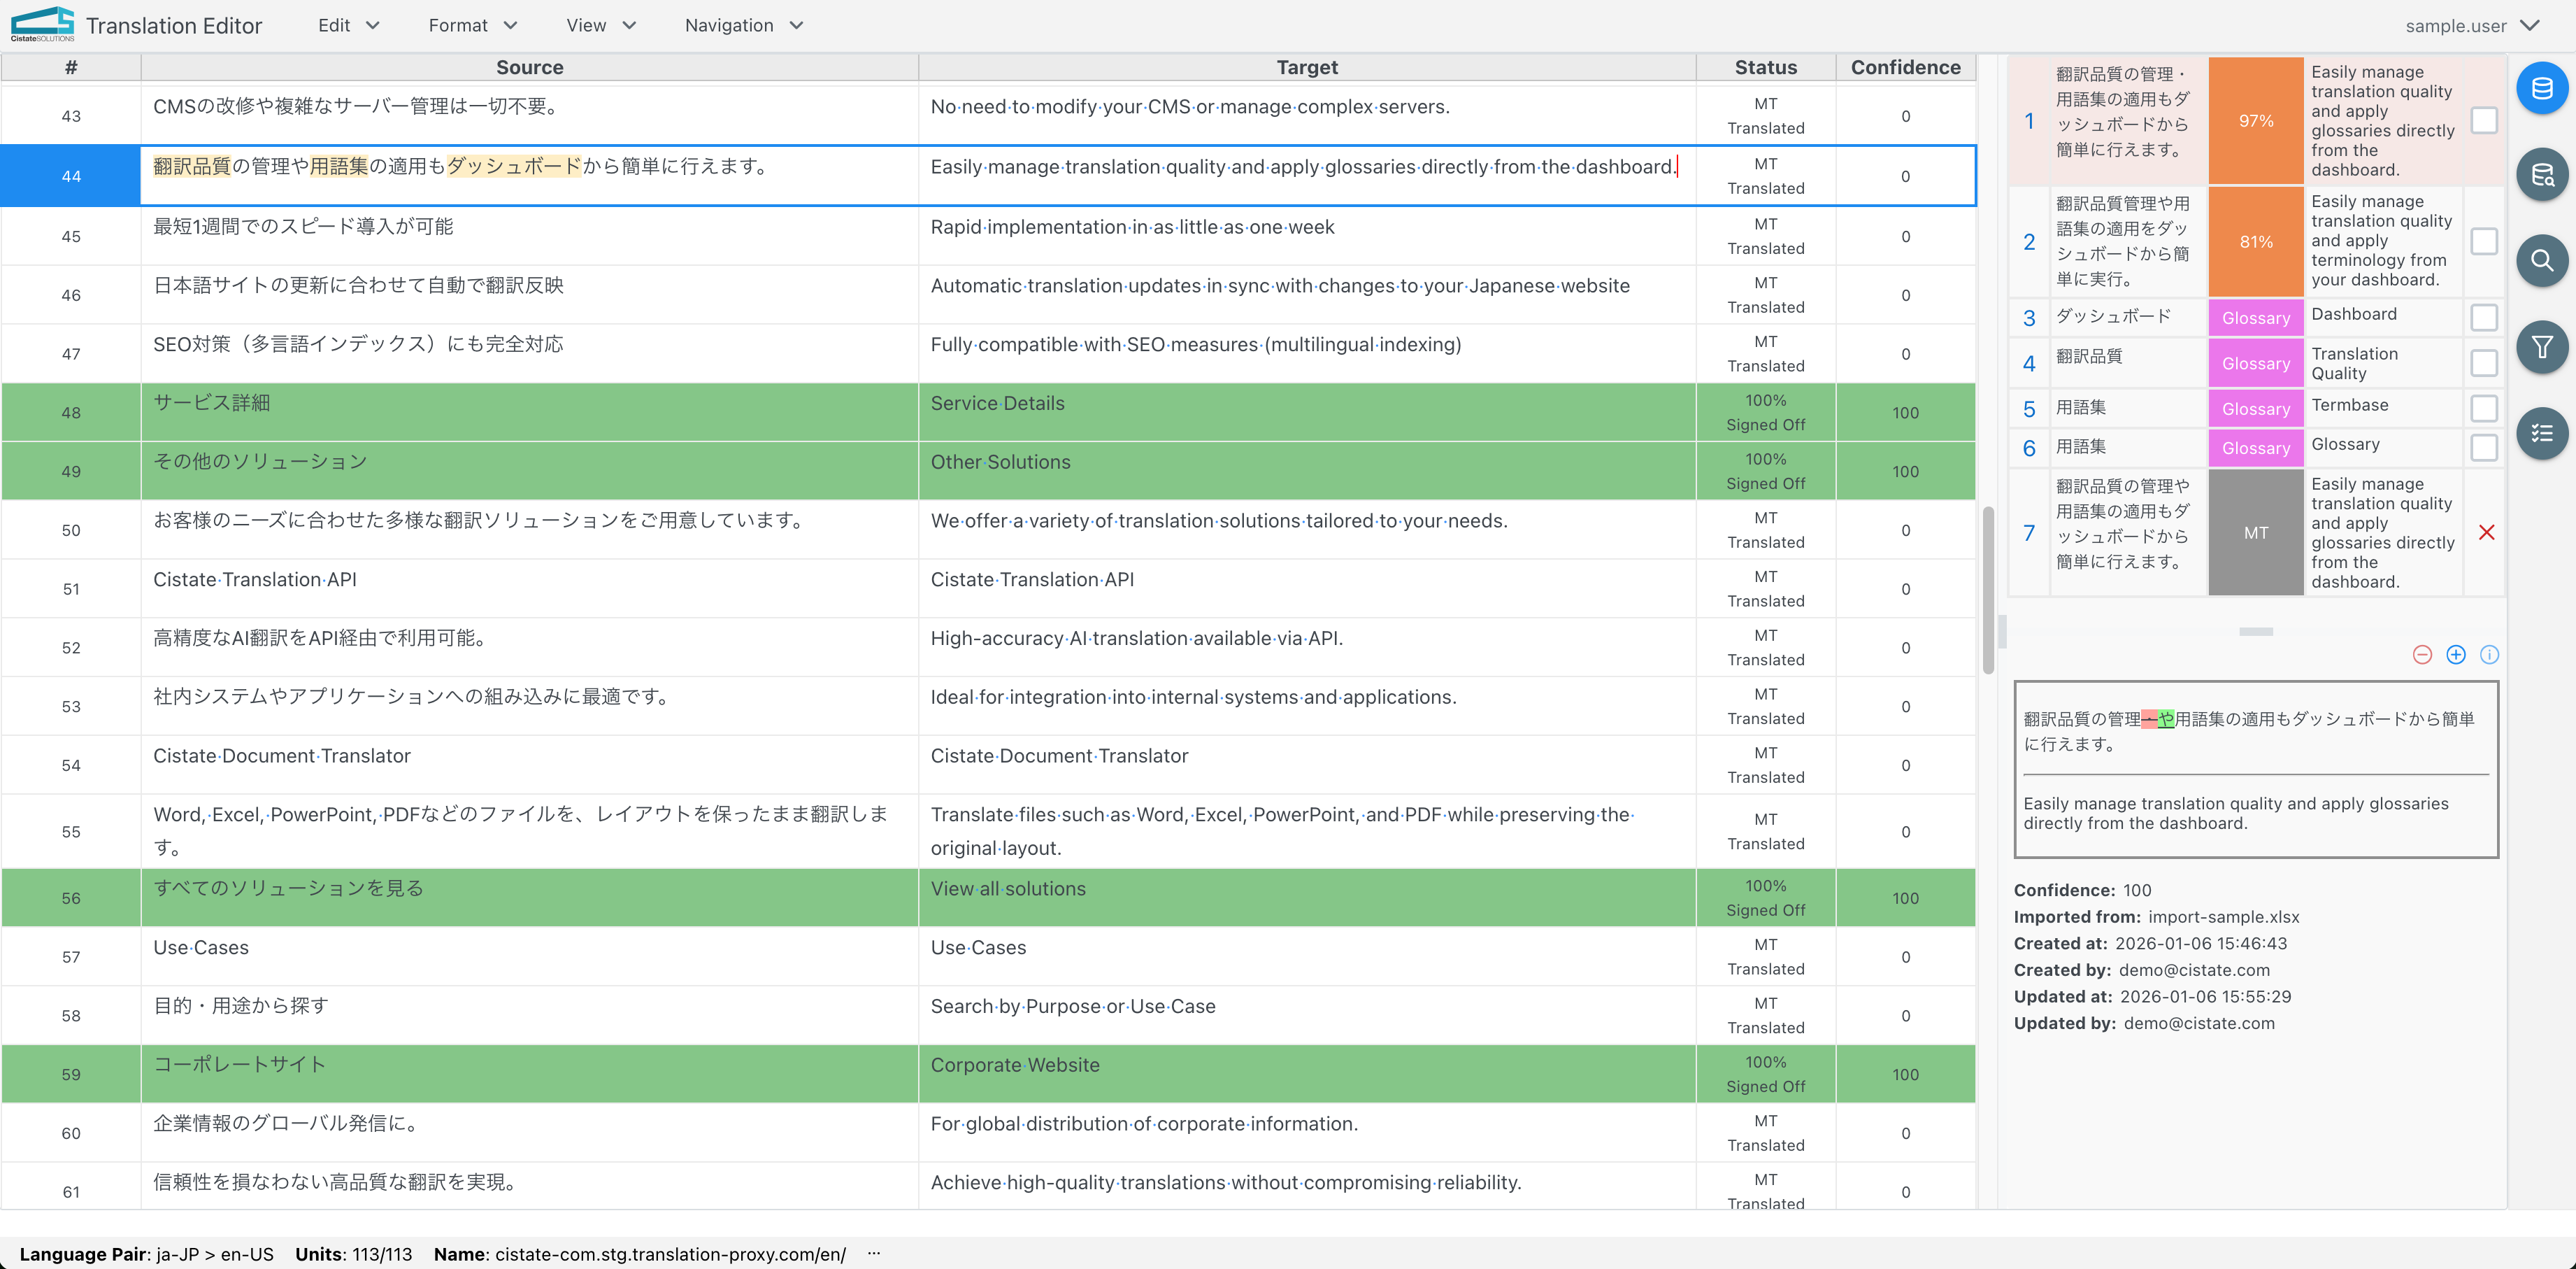2576x1269 pixels.
Task: Click the ellipsis in the status bar
Action: pyautogui.click(x=874, y=1253)
